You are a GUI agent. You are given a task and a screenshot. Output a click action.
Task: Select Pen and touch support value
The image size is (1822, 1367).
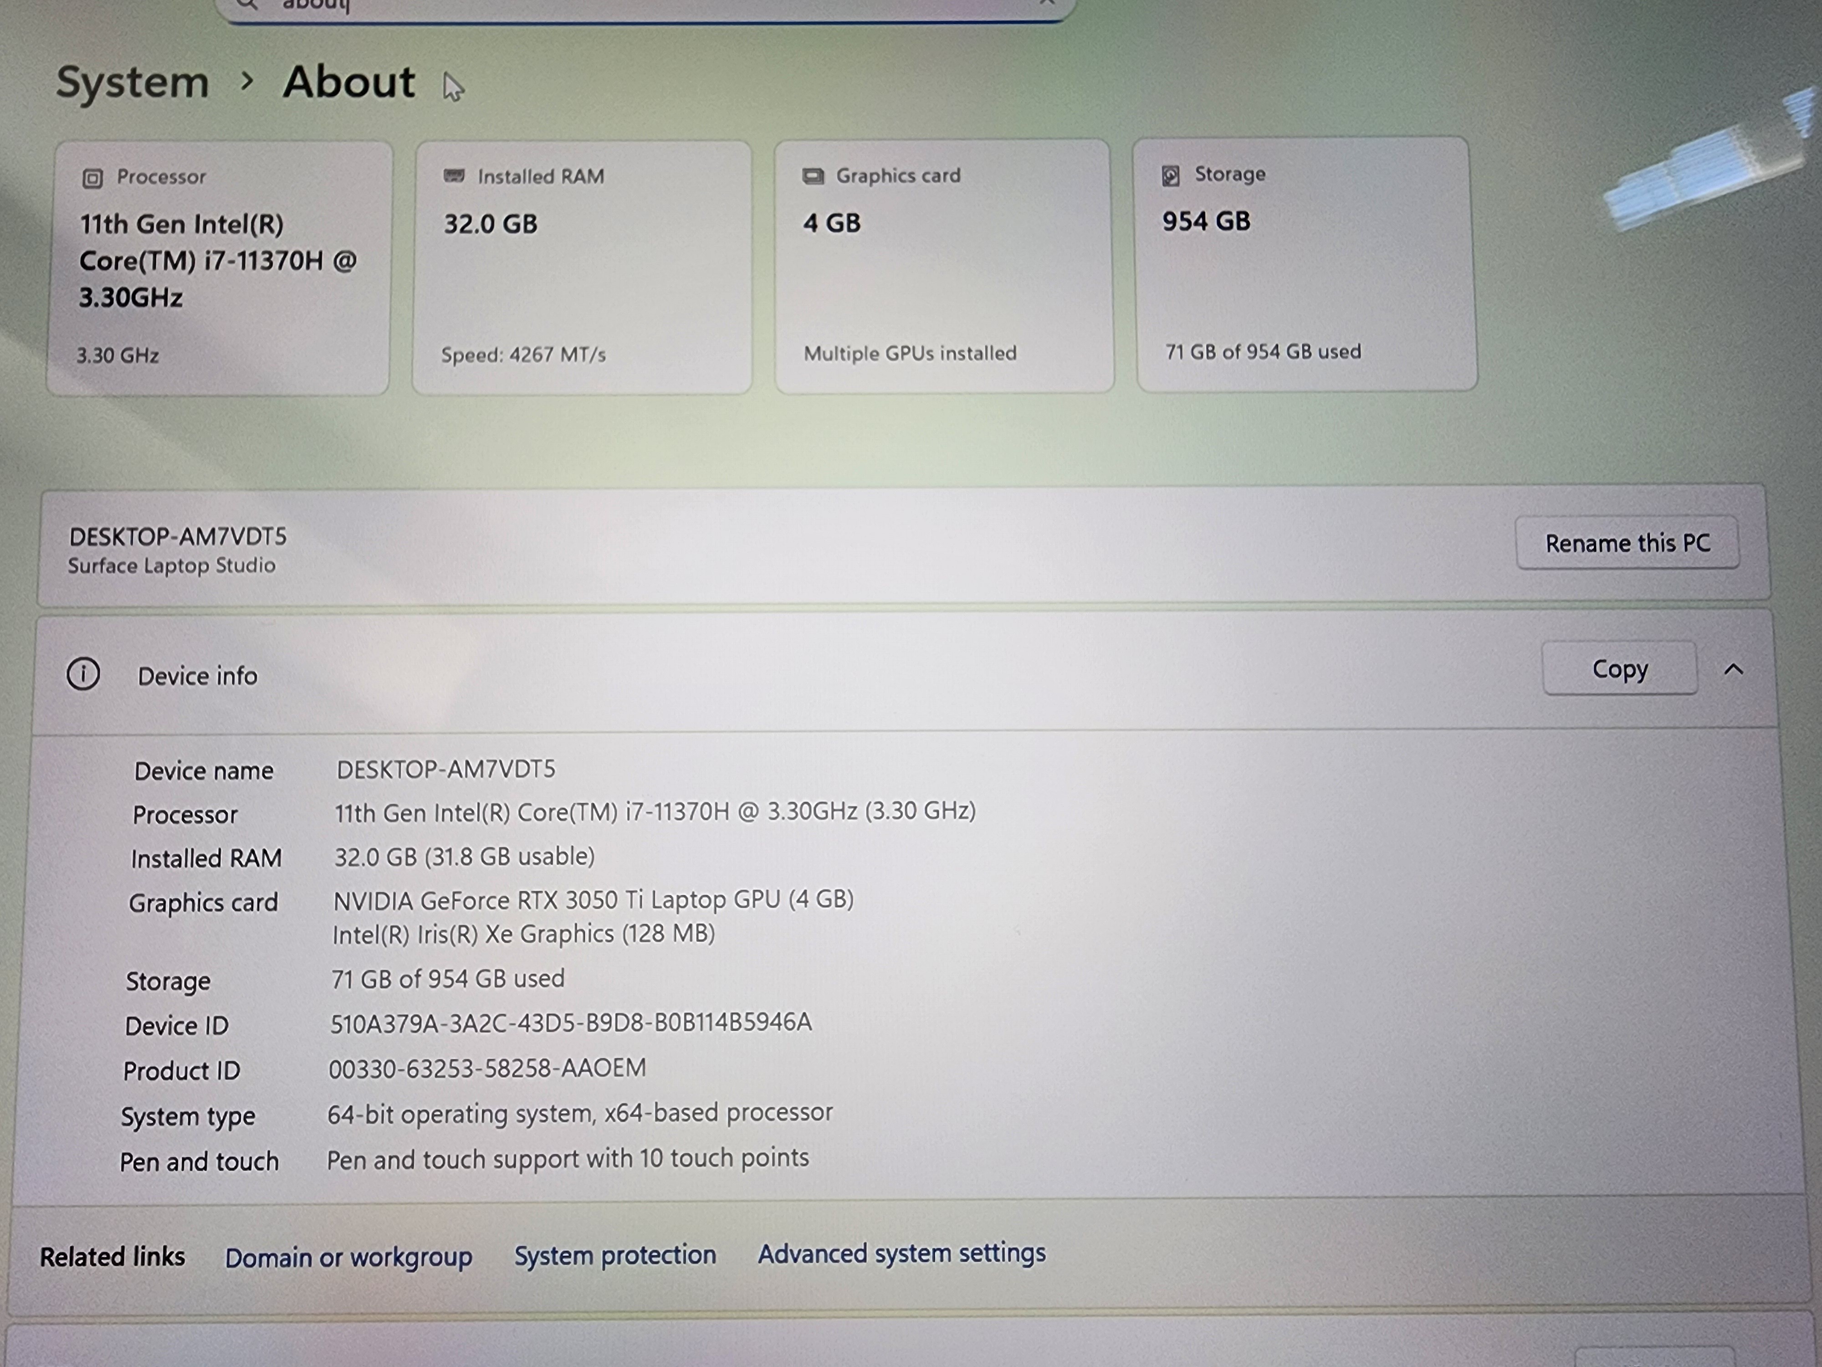[568, 1158]
